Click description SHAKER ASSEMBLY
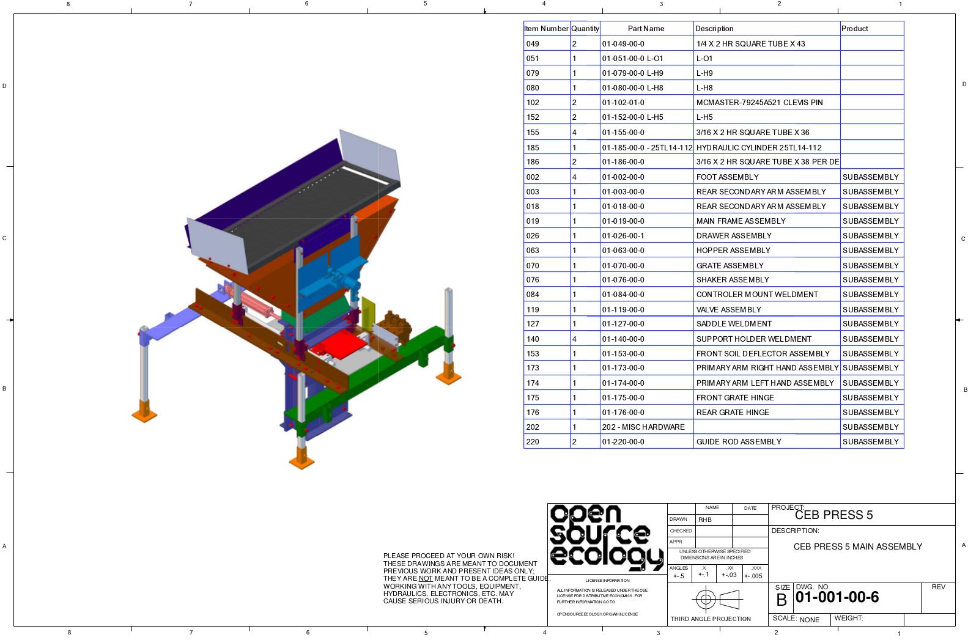The height and width of the screenshot is (640, 968). [x=733, y=280]
